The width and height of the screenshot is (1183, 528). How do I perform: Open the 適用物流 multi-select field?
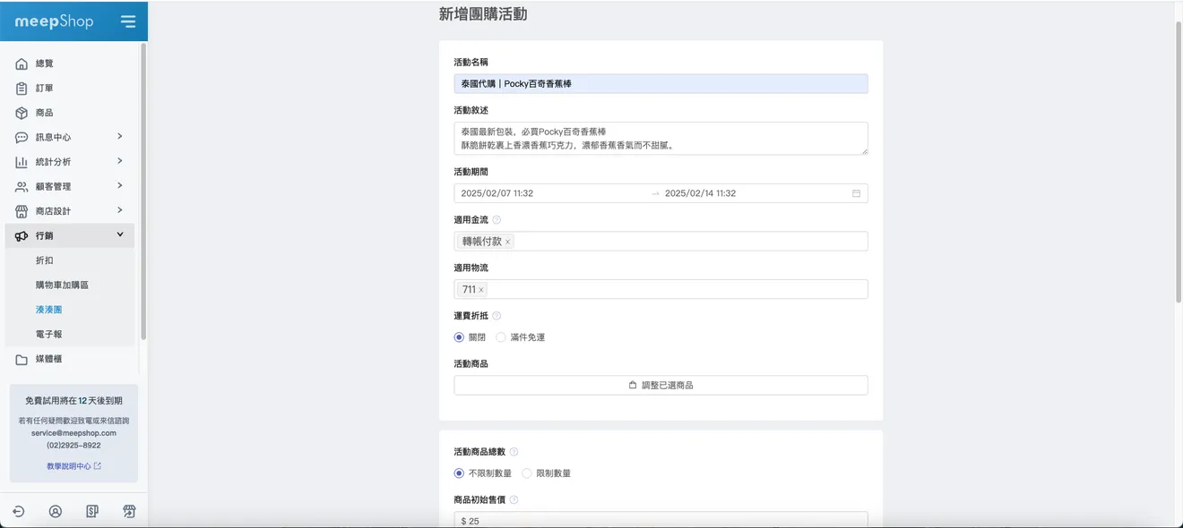(661, 289)
